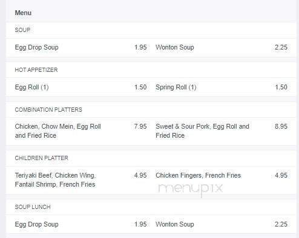Click the 7.95 price of chicken platter
Viewport: 299px width, 238px height.
point(140,126)
